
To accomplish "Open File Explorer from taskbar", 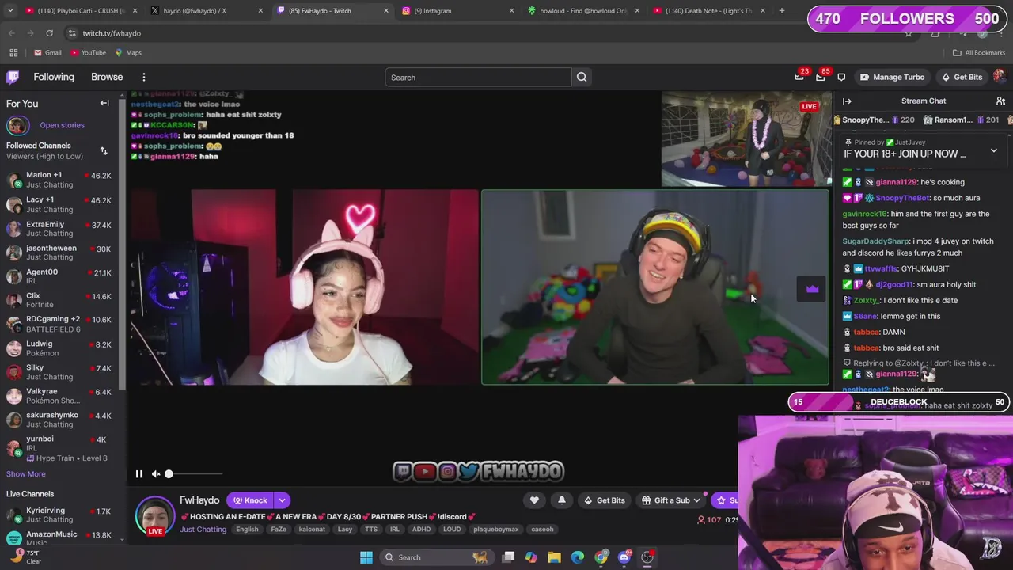I will [x=554, y=557].
